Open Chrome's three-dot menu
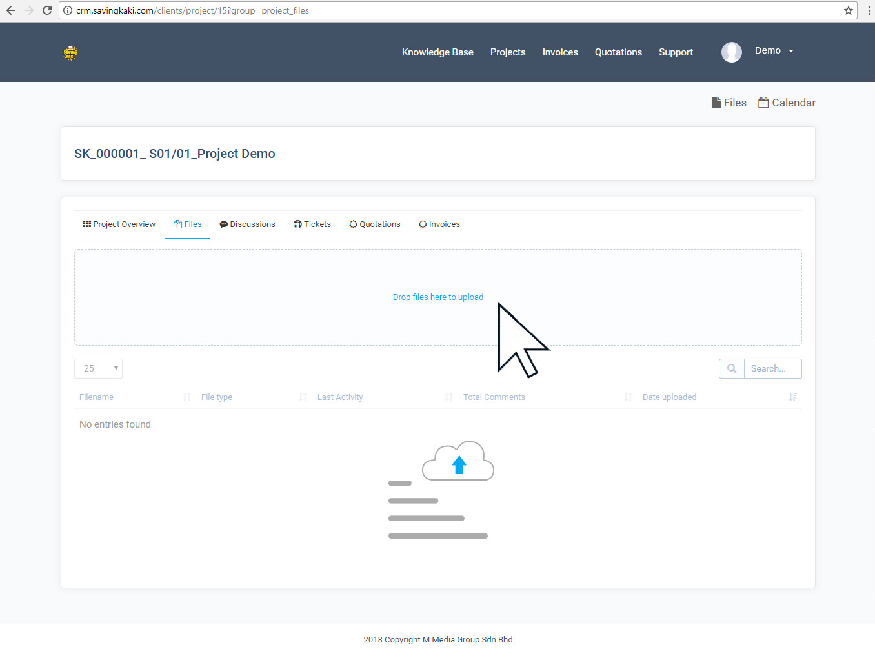This screenshot has width=875, height=656. click(x=869, y=10)
